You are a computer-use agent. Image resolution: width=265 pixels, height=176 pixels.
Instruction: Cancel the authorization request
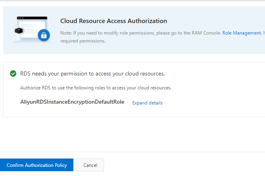pos(90,165)
